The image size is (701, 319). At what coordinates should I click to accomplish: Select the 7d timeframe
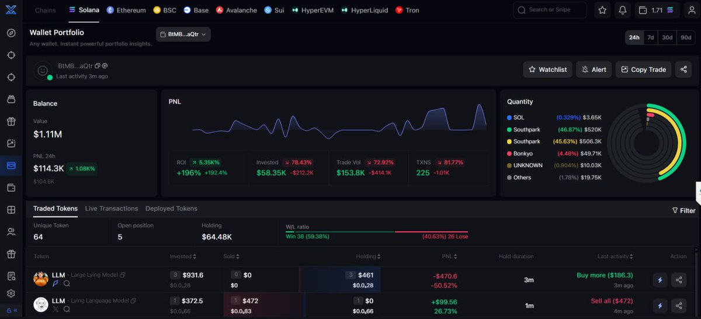[650, 37]
